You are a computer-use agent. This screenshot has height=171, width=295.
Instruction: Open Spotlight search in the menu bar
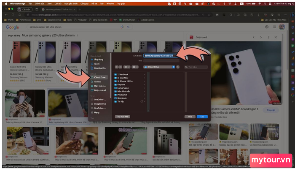(x=265, y=3)
